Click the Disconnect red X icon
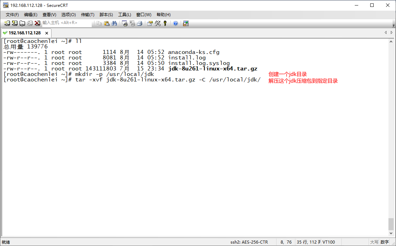 pyautogui.click(x=37, y=23)
